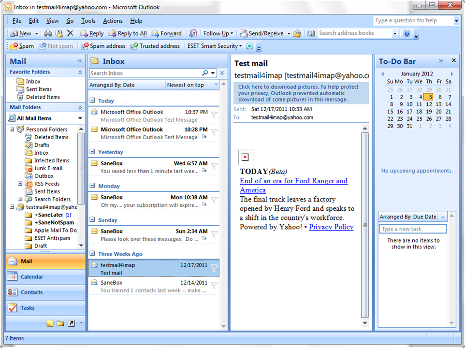This screenshot has height=348, width=465.
Task: Click the Search Inbox field
Action: [x=145, y=73]
